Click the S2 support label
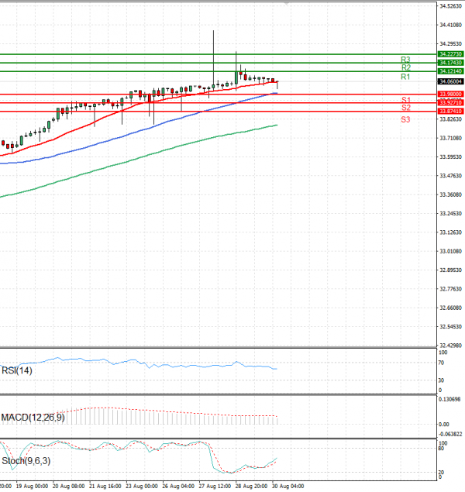Viewport: 465px width, 492px height. coord(405,108)
